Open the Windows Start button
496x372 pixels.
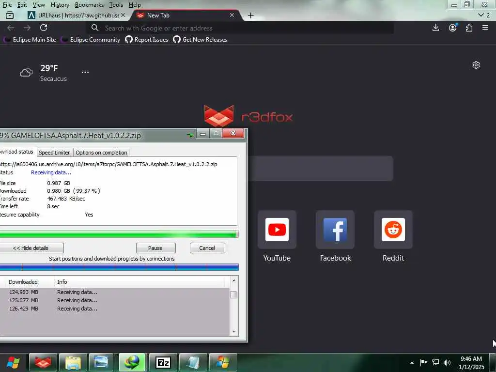pyautogui.click(x=13, y=362)
